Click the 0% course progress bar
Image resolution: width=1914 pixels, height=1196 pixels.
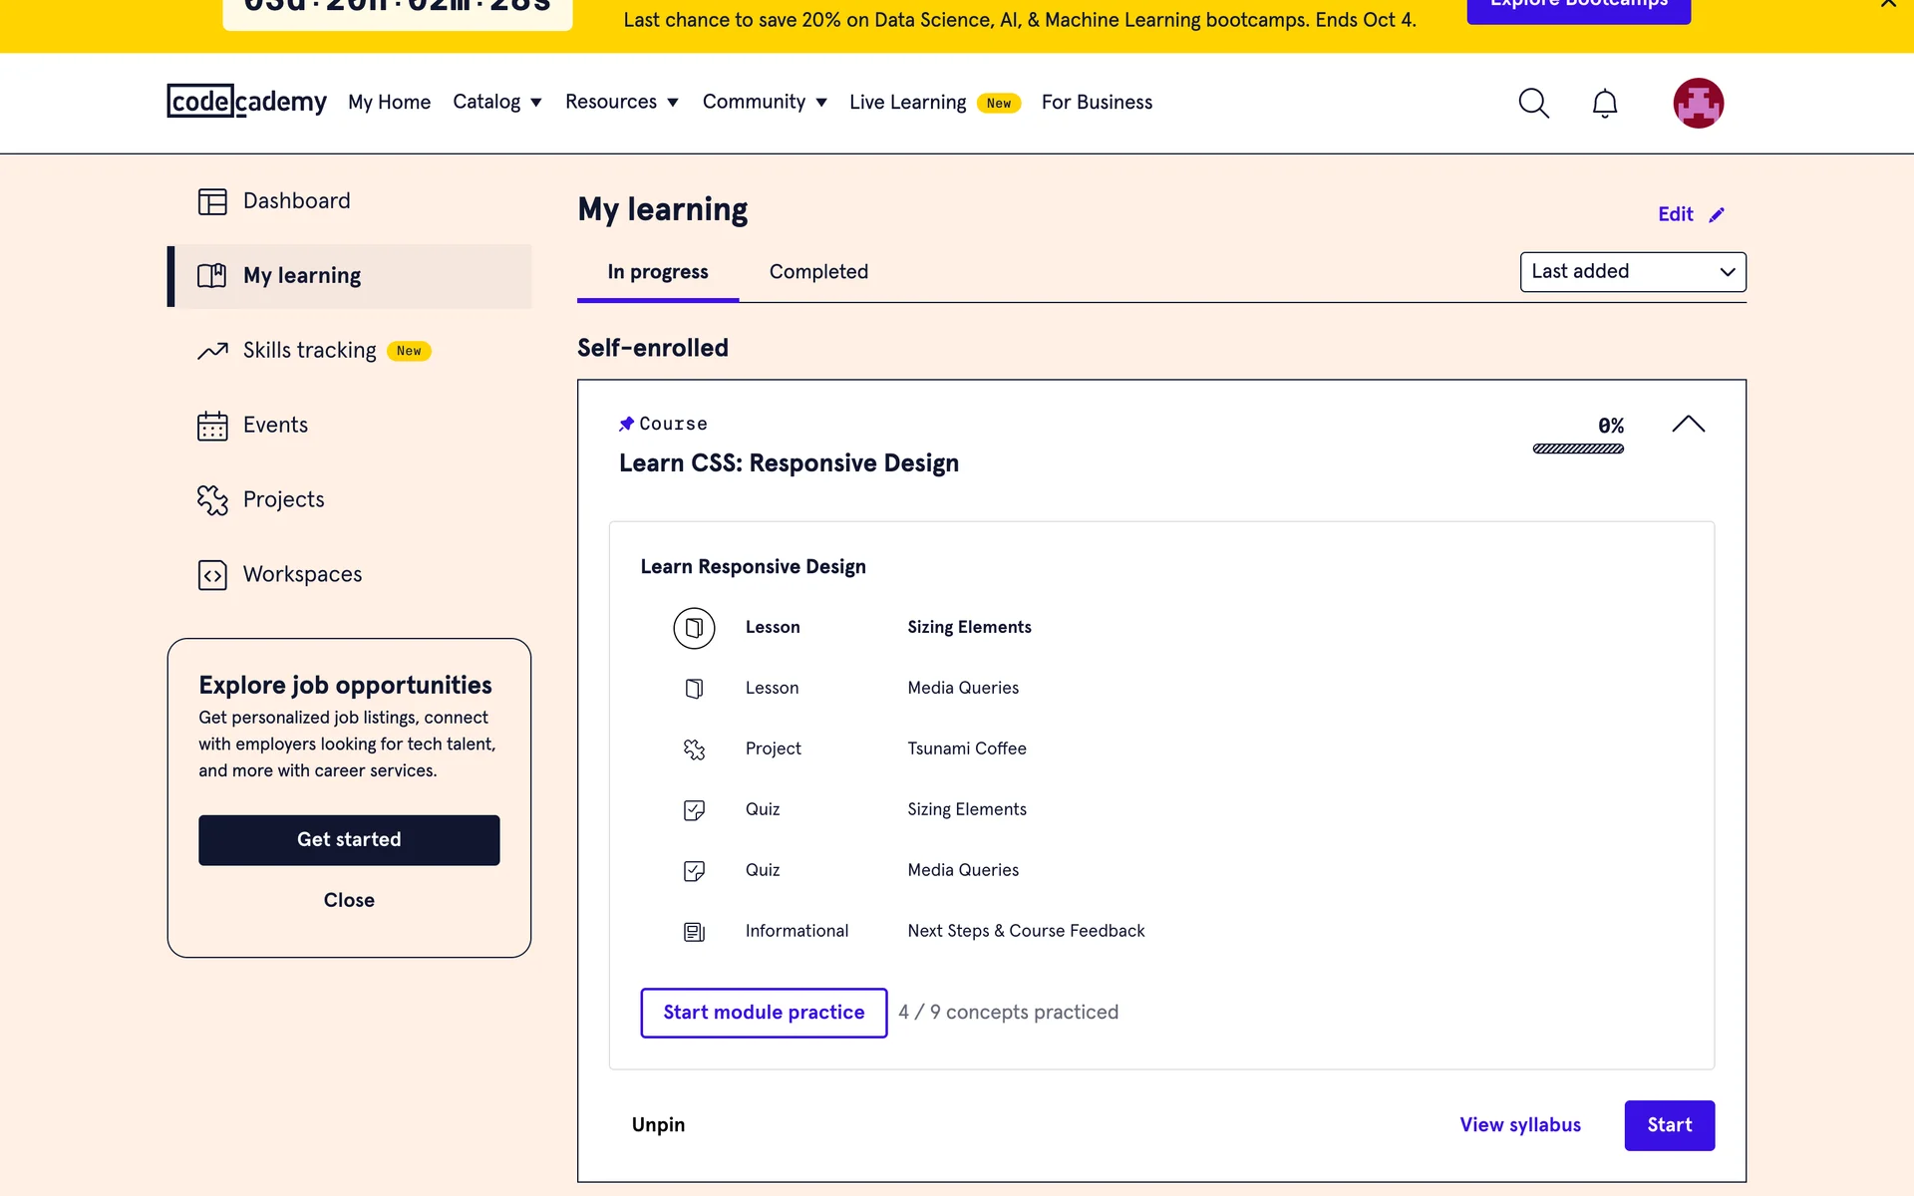[1578, 449]
